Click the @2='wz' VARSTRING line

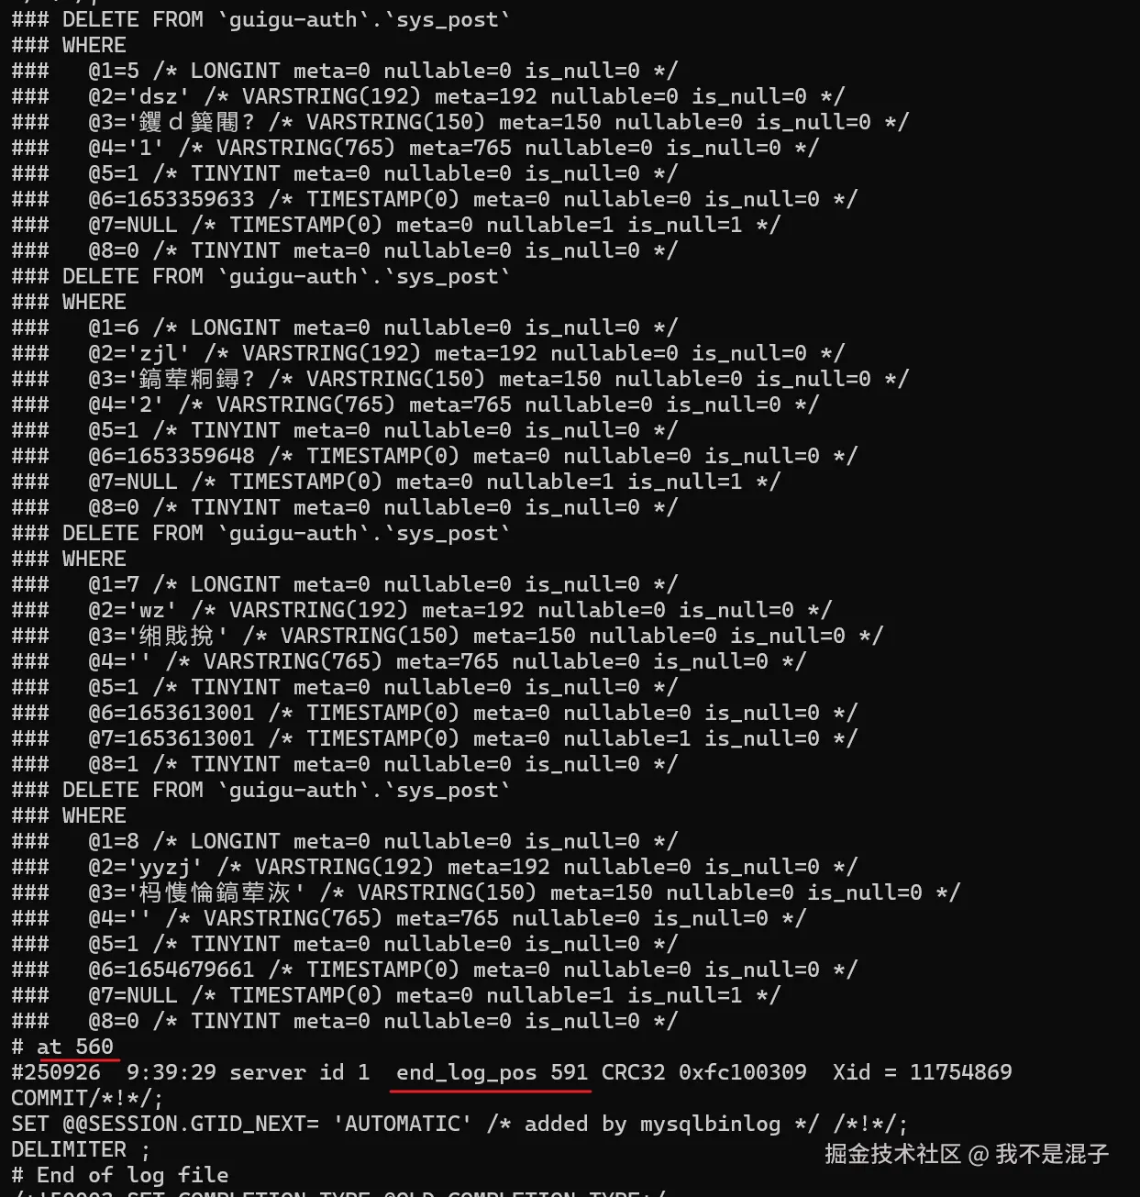click(422, 610)
